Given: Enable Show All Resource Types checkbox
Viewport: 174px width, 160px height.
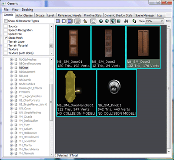Looking at the screenshot, I should [x=6, y=21].
